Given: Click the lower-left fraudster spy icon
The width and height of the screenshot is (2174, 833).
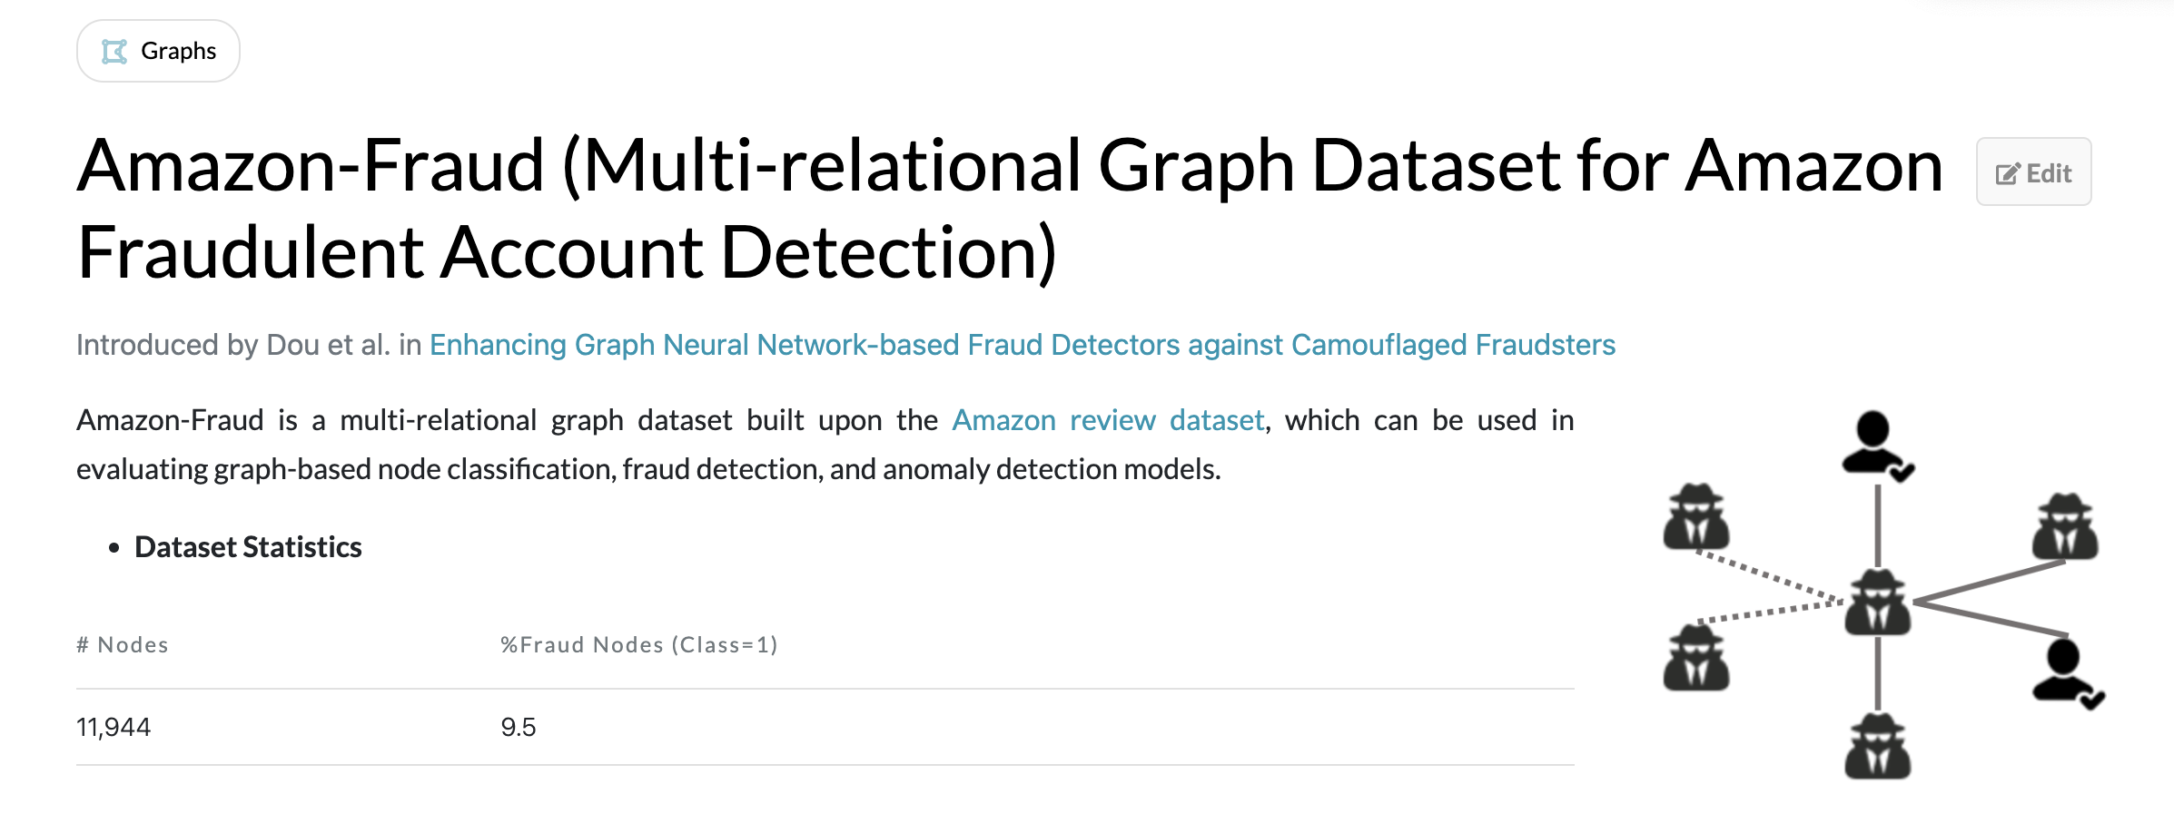Looking at the screenshot, I should (1696, 657).
